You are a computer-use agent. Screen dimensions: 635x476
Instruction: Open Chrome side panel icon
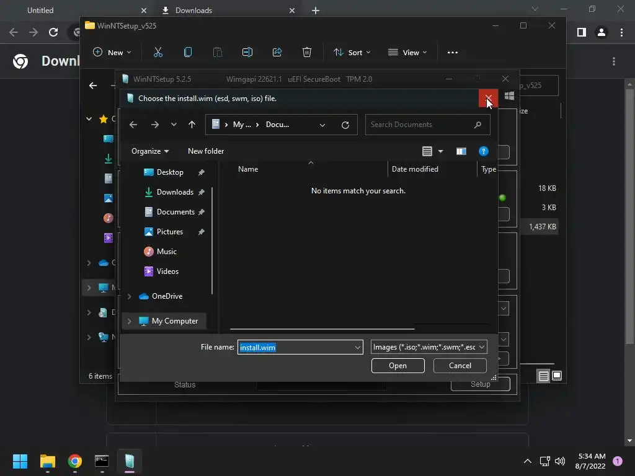(x=581, y=32)
